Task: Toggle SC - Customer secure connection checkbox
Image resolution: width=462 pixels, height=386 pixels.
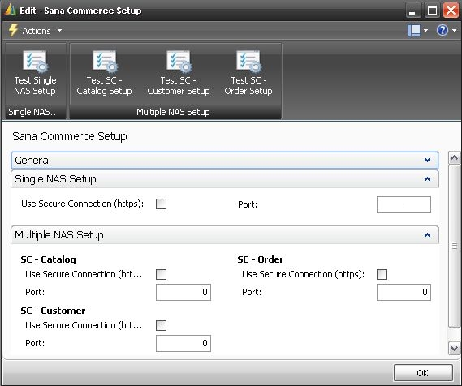Action: (161, 326)
